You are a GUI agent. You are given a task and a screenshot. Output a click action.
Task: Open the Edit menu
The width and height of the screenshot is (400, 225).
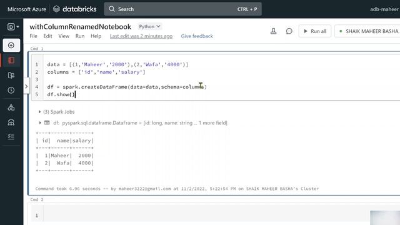point(47,36)
